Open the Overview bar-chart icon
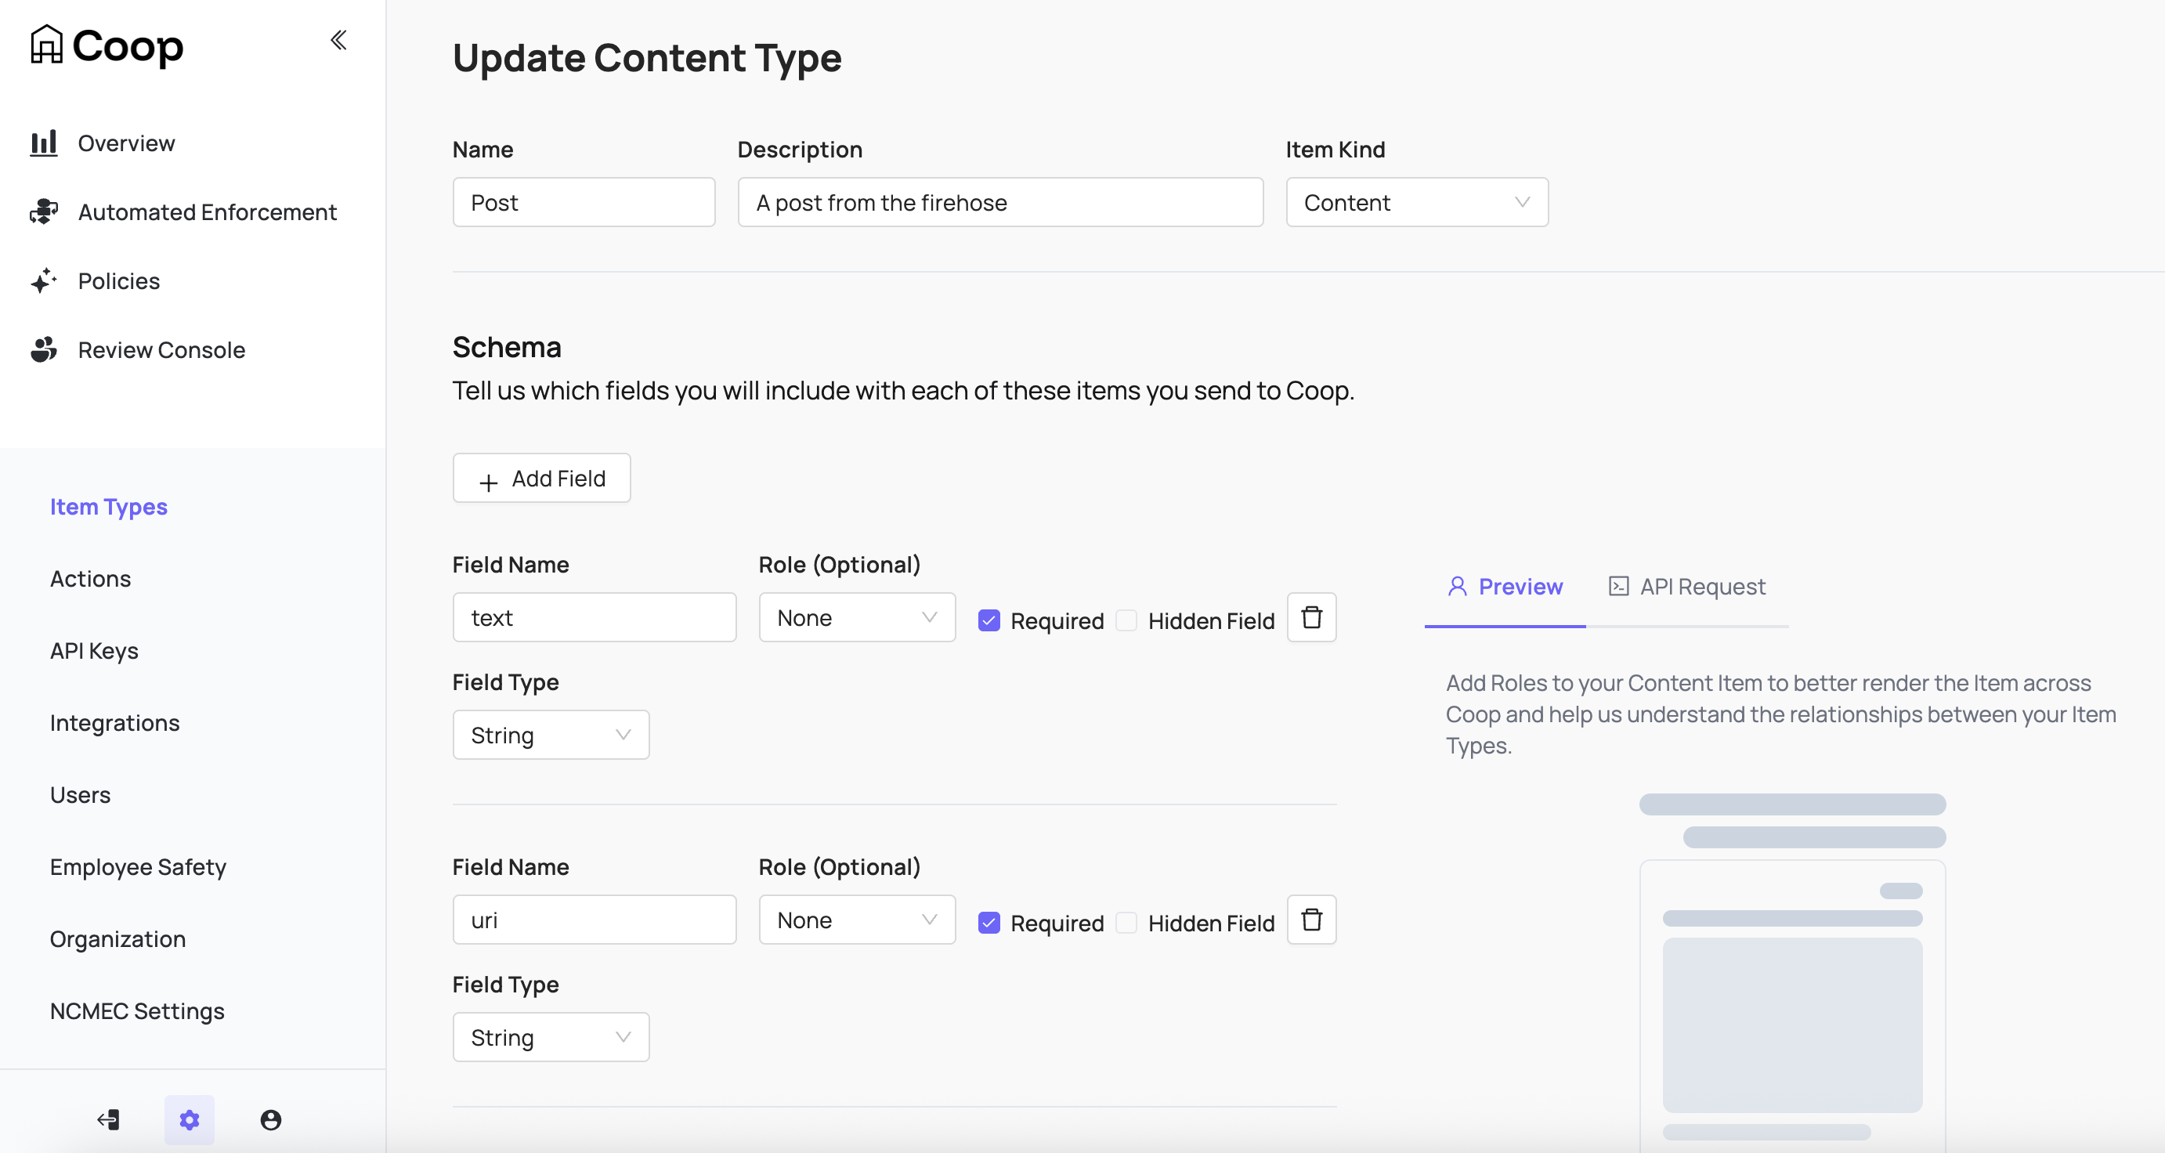This screenshot has width=2165, height=1153. [x=43, y=142]
